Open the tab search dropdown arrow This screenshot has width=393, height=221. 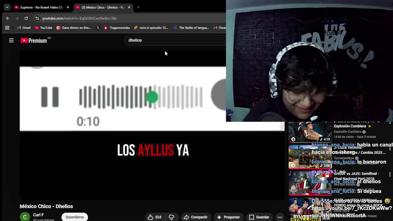7,7
